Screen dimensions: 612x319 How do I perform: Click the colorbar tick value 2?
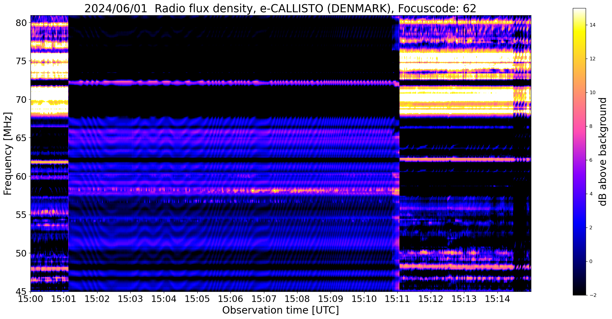click(x=590, y=228)
